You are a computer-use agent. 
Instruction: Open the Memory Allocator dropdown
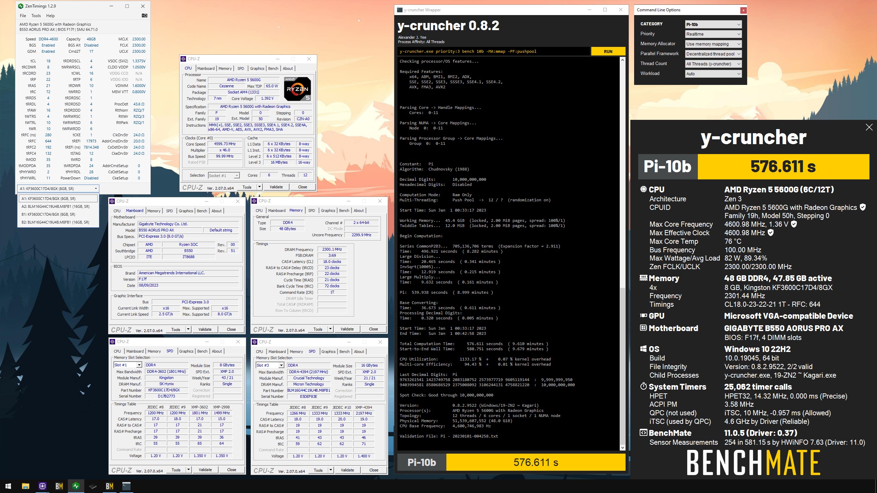(713, 44)
